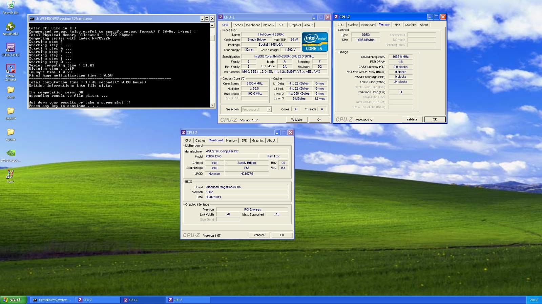Click the Core Voltage value 1.592 V
The height and width of the screenshot is (304, 542).
pos(290,50)
